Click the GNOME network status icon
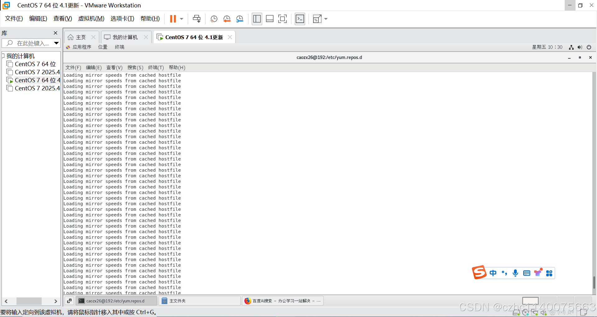The image size is (597, 317). [571, 47]
